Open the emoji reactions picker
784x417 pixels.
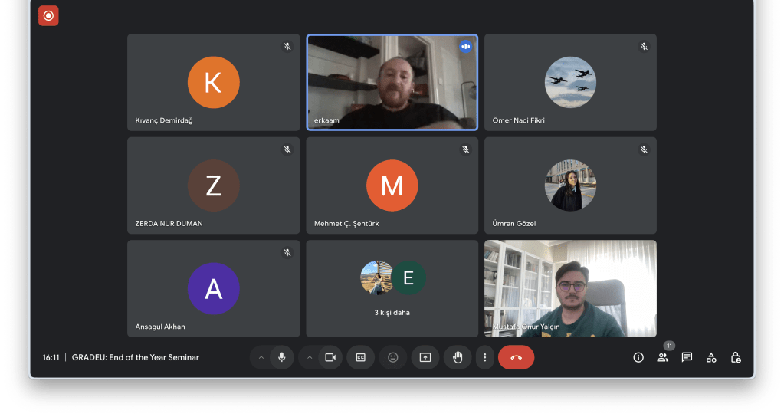(x=393, y=357)
